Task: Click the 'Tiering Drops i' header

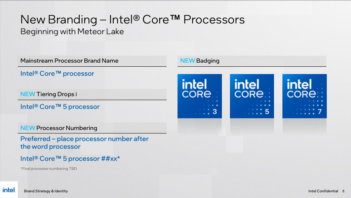Action: 49,94
